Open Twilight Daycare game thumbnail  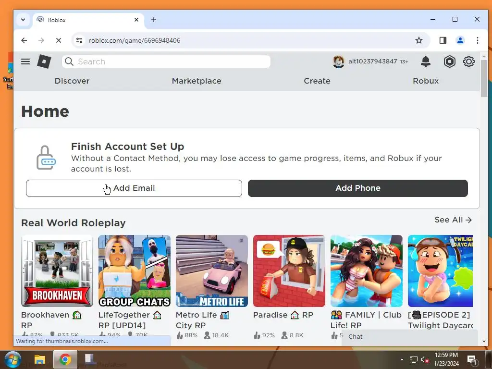click(x=440, y=271)
